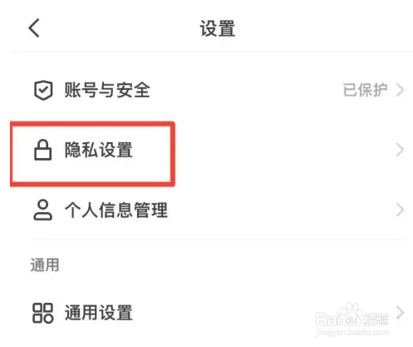Image resolution: width=413 pixels, height=347 pixels.
Task: Click the 通用 section header
Action: click(45, 265)
